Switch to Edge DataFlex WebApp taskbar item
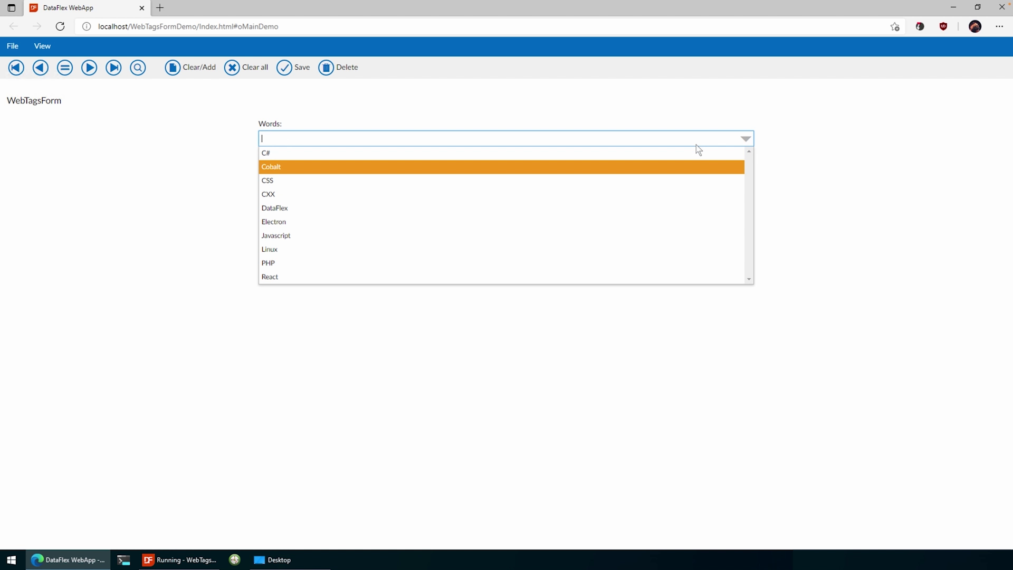 pyautogui.click(x=68, y=560)
